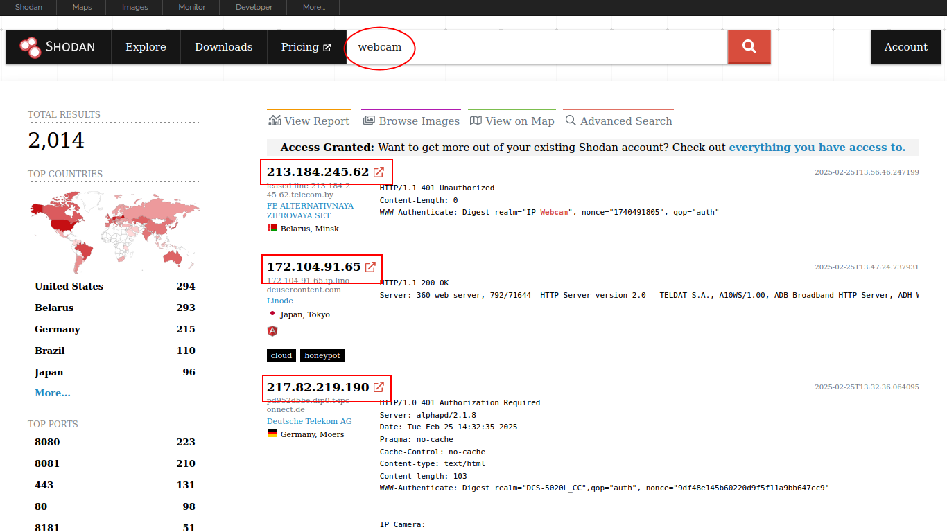
Task: Click timestamp 2025-02-25T13:47:24.737931
Action: point(867,267)
